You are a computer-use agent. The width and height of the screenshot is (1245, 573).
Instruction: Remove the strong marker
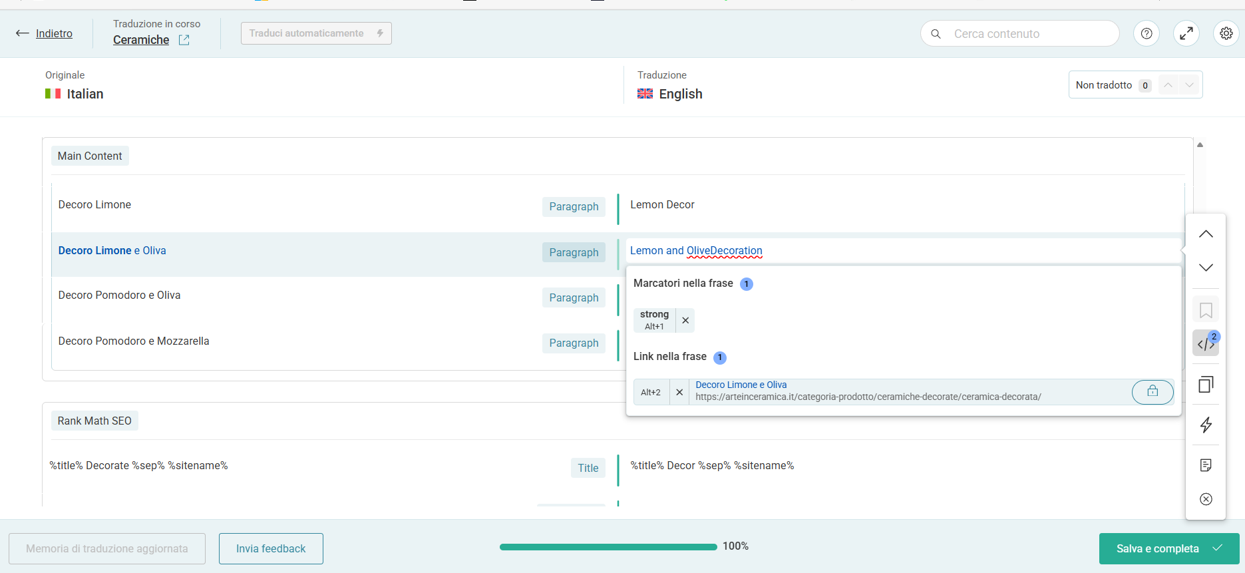click(685, 320)
